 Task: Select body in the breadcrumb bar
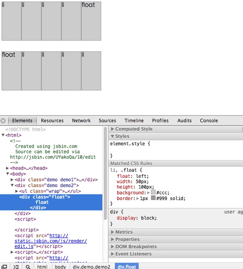point(60,267)
